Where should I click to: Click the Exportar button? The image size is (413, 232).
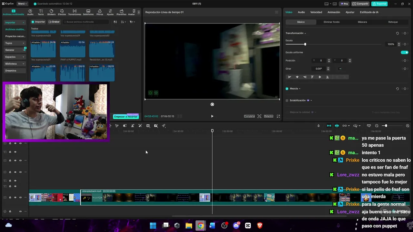pos(379,4)
